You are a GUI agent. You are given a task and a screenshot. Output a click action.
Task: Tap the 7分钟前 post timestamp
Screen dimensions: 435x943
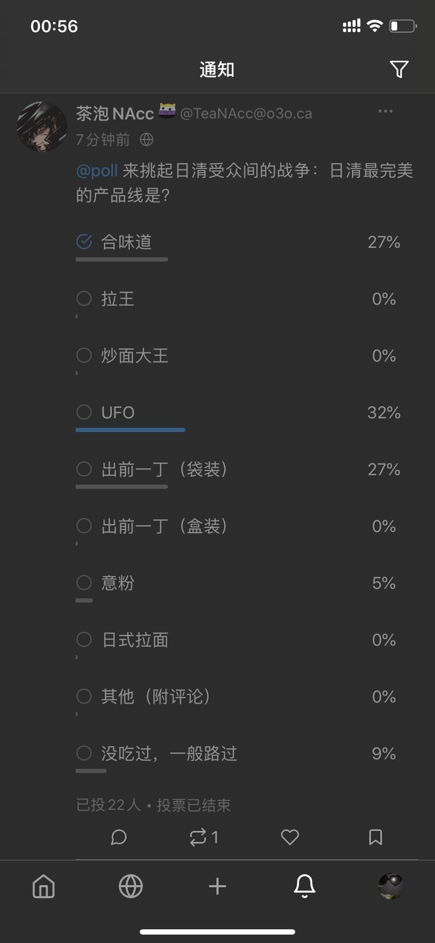point(103,139)
